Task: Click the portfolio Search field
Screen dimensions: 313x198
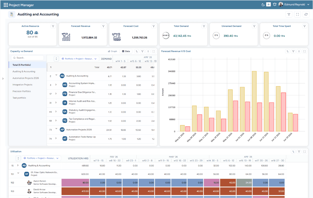Action: [x=27, y=58]
